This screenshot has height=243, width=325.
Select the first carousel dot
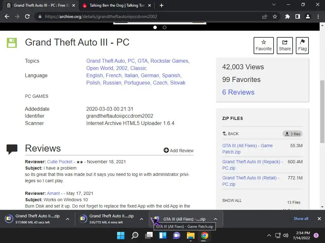click(x=155, y=27)
